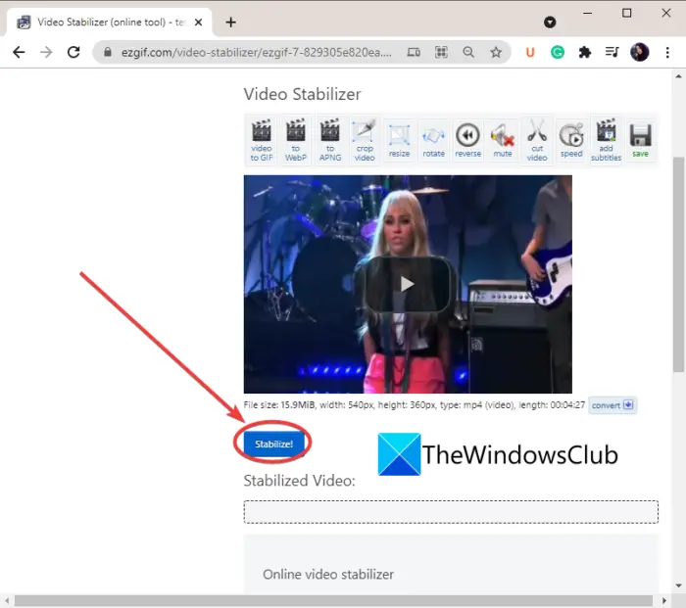
Task: Play the video preview
Action: (407, 284)
